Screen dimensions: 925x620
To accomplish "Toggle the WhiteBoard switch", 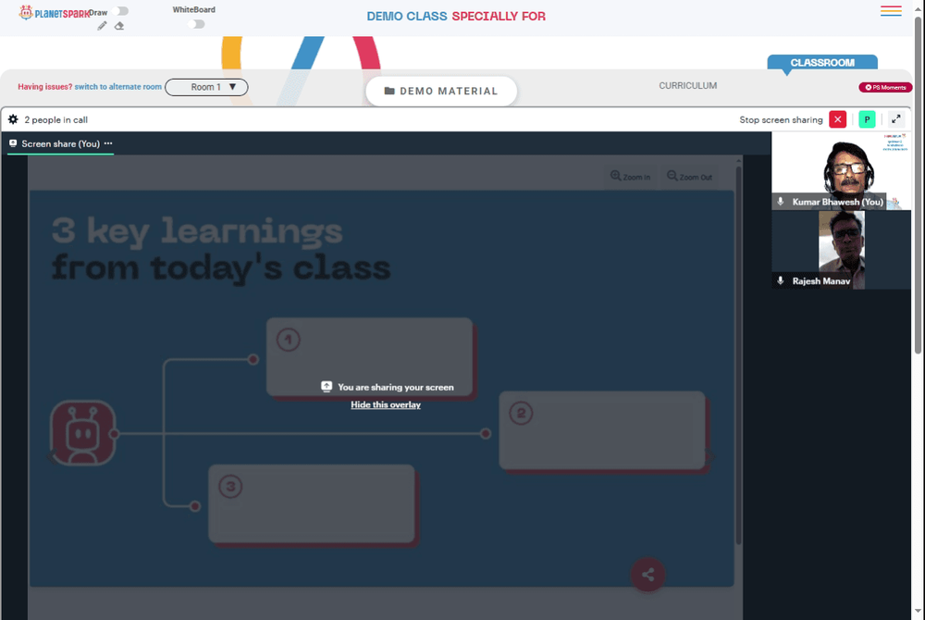I will click(x=196, y=24).
